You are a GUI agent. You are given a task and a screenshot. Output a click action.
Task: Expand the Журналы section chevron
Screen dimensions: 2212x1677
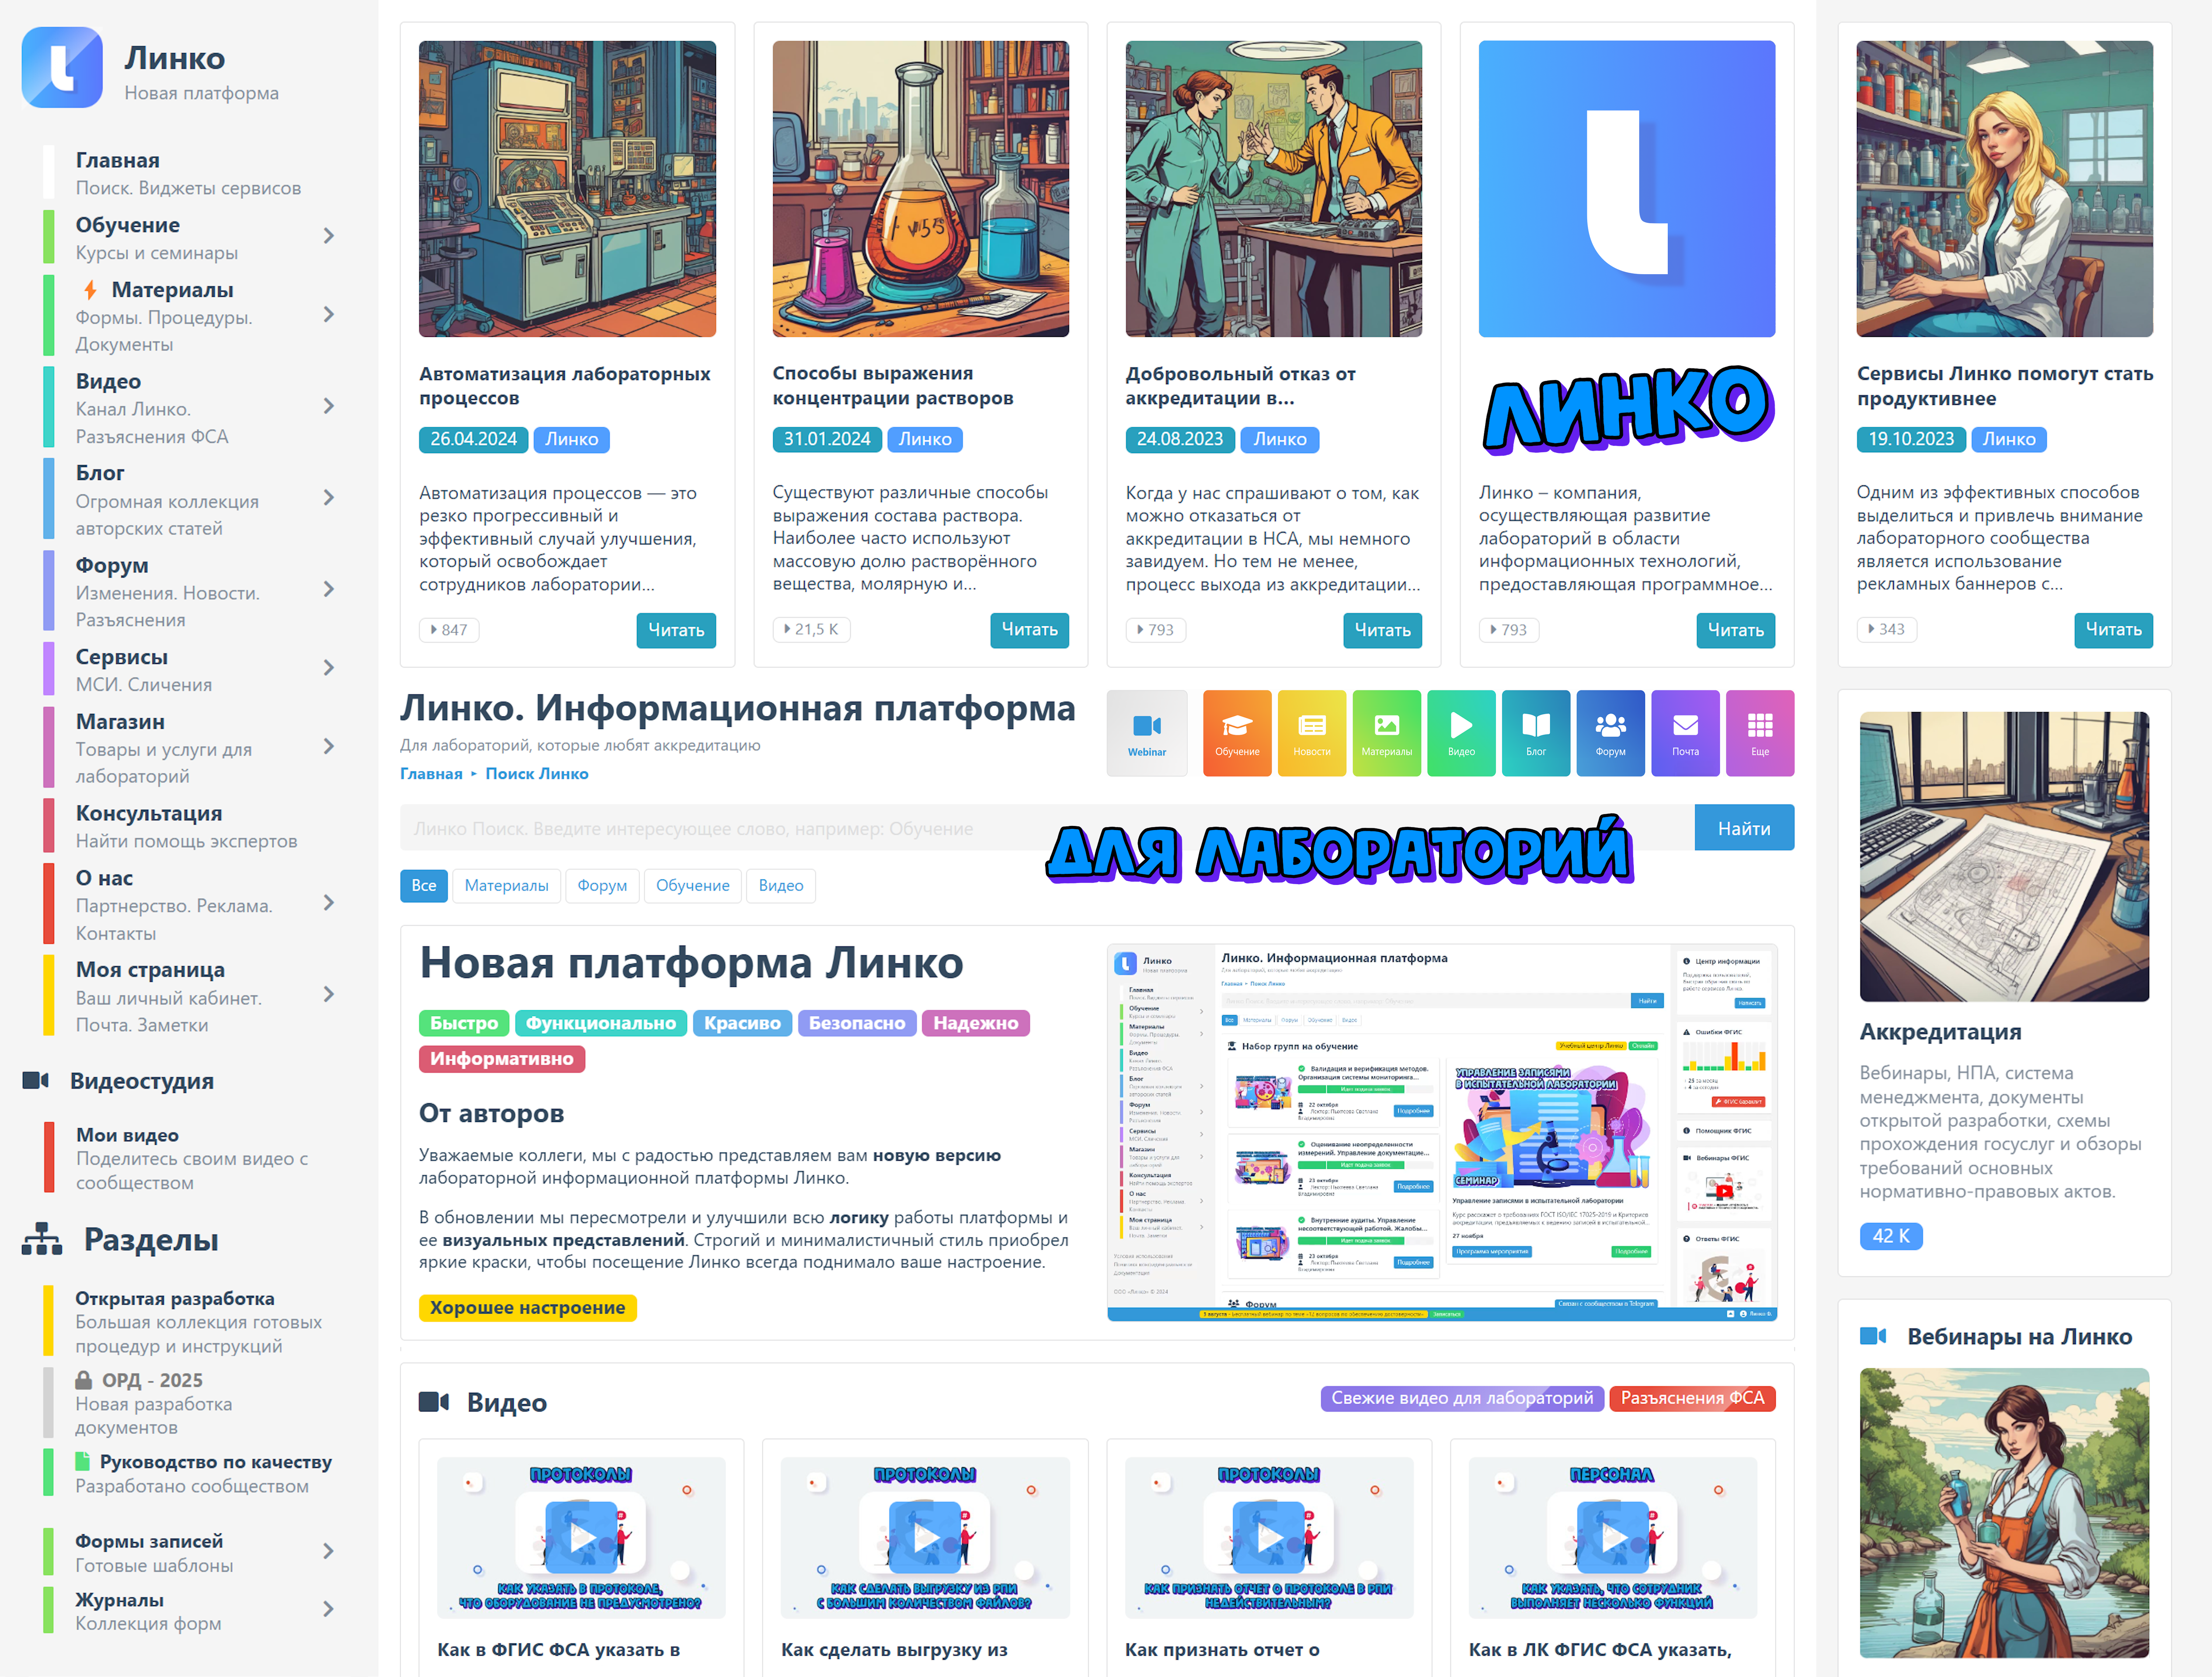click(329, 1610)
